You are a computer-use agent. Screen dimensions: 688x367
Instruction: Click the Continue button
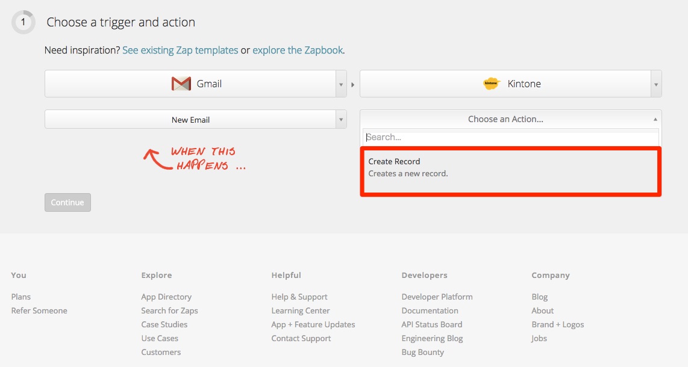click(67, 202)
